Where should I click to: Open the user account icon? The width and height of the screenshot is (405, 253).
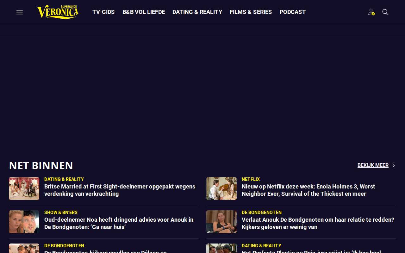[x=371, y=12]
